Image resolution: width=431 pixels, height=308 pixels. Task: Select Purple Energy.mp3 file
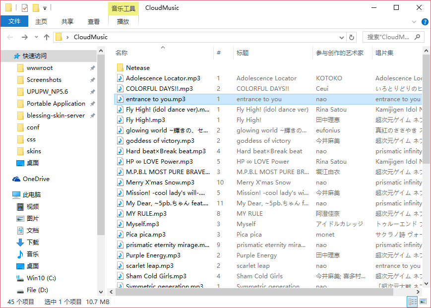click(x=153, y=255)
